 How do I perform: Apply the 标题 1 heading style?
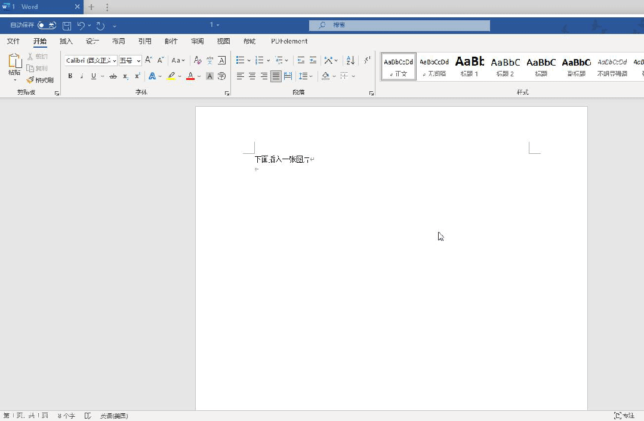point(469,66)
